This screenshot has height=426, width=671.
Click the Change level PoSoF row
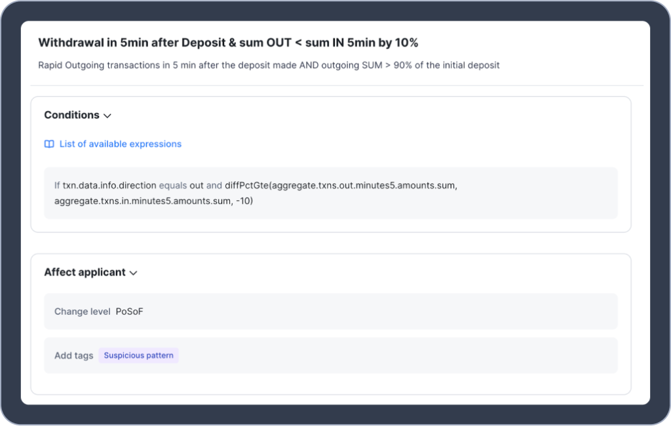tap(331, 311)
